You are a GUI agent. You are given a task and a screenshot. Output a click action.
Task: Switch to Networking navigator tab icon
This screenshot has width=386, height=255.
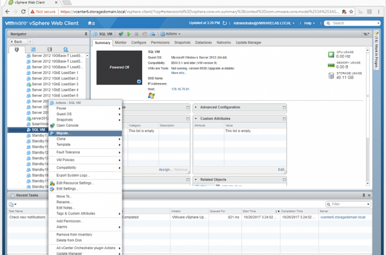click(x=65, y=49)
